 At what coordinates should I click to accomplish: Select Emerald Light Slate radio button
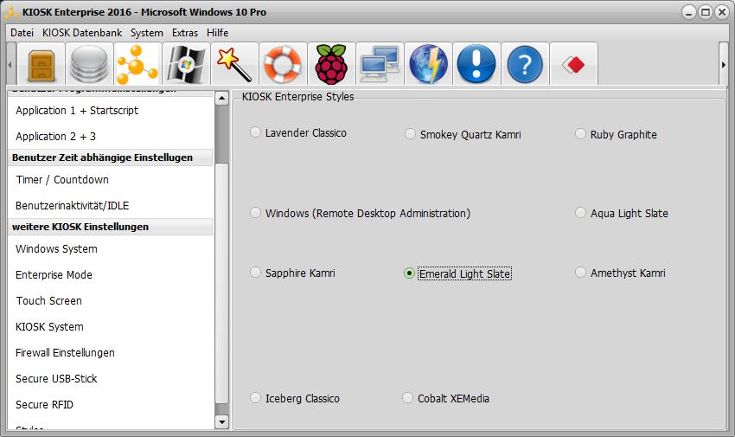[x=409, y=273]
